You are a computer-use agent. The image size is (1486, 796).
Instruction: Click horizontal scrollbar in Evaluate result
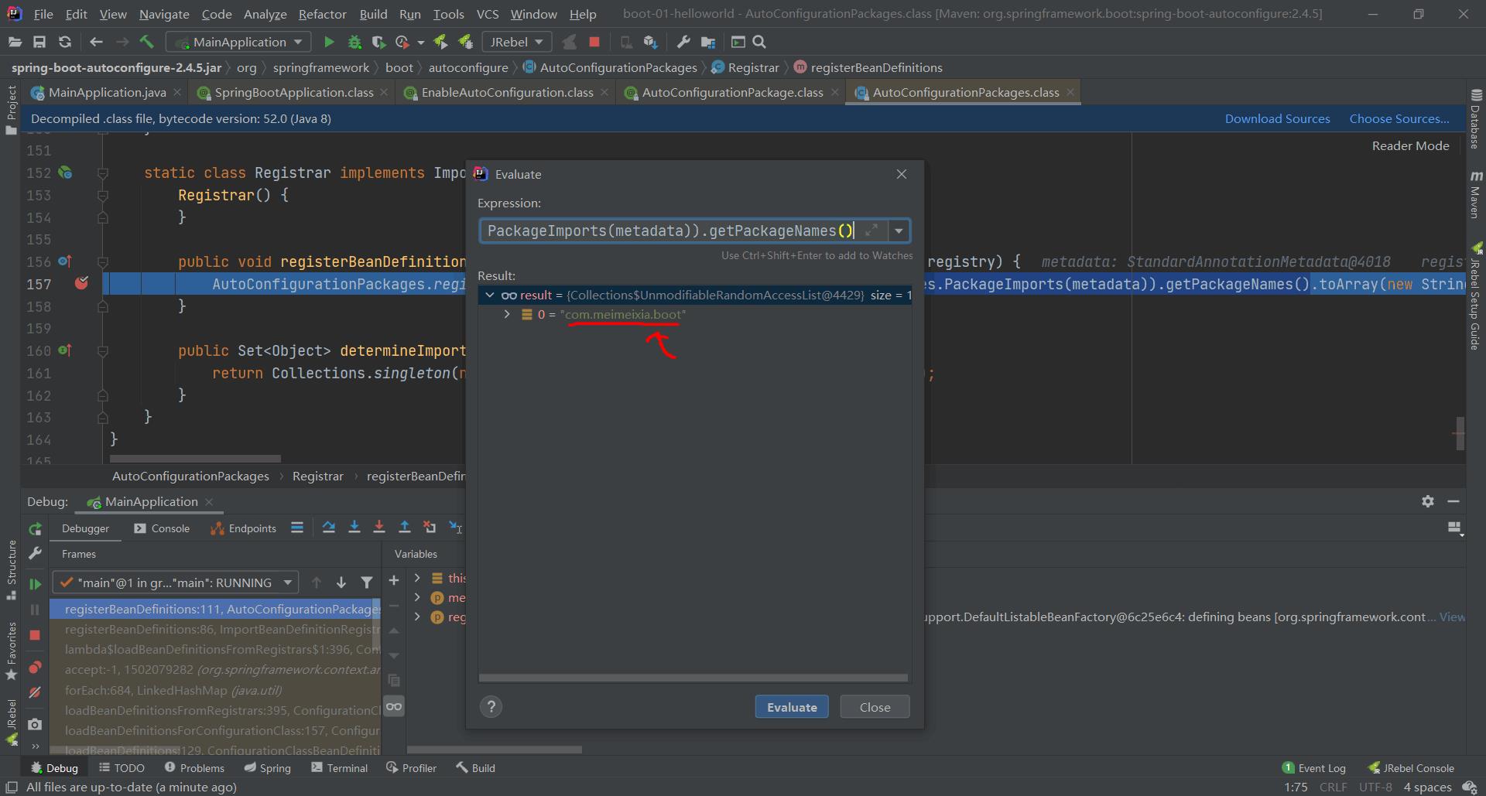(693, 678)
